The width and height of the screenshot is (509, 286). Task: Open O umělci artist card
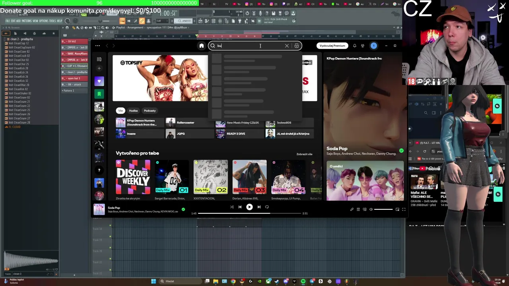pos(365,181)
